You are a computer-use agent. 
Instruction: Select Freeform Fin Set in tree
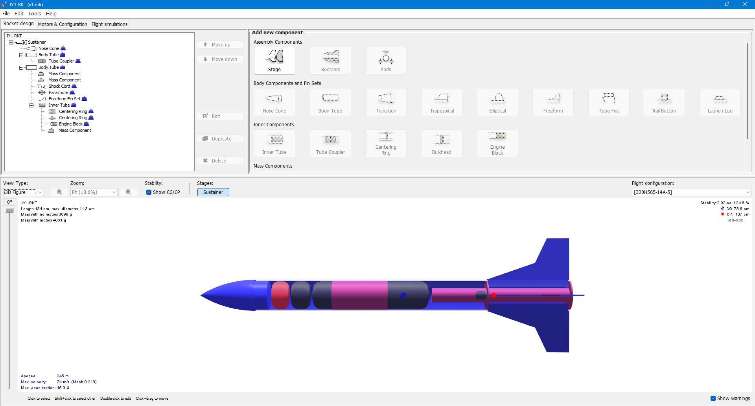[x=64, y=99]
